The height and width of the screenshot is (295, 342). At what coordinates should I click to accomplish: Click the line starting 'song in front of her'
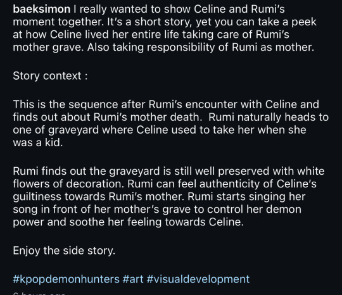click(157, 210)
